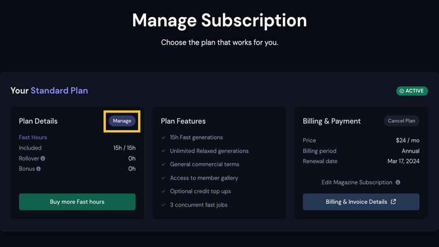Click the checkmark beside Unlimited Relaxed generations
Image resolution: width=439 pixels, height=247 pixels.
pyautogui.click(x=163, y=151)
